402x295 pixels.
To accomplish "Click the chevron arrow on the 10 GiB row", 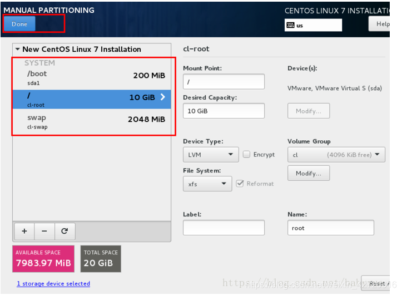I will click(163, 97).
